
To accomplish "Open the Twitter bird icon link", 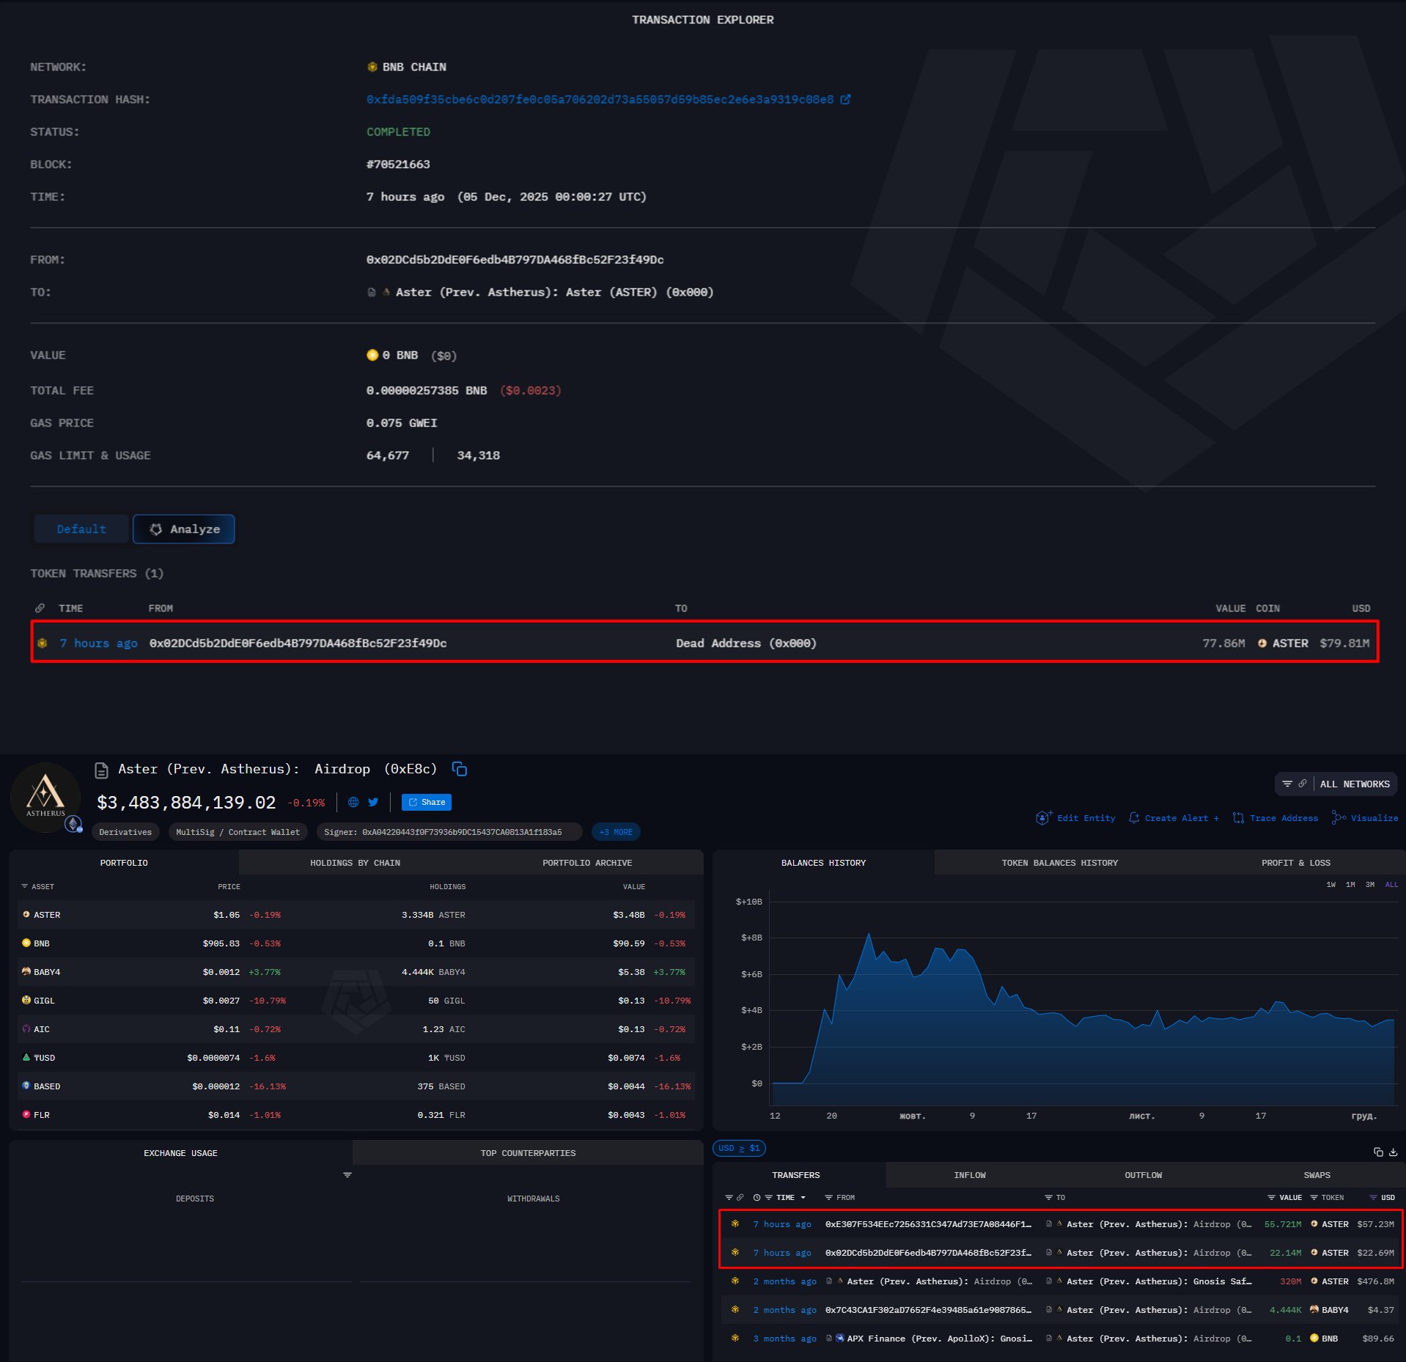I will [x=373, y=802].
